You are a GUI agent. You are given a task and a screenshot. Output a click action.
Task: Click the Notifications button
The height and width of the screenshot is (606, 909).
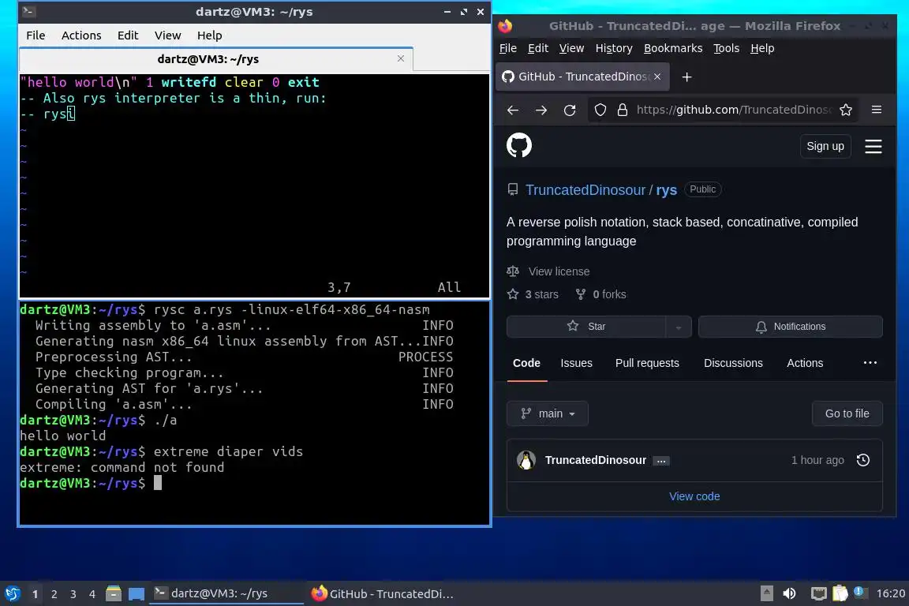click(x=790, y=327)
